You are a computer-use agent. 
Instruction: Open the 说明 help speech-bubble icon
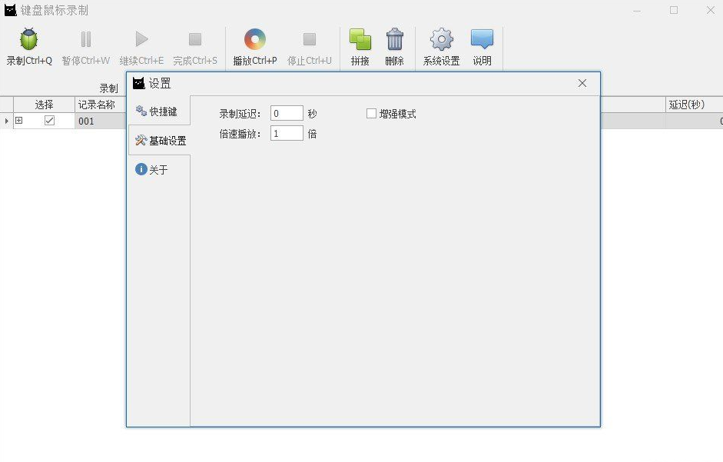point(483,40)
